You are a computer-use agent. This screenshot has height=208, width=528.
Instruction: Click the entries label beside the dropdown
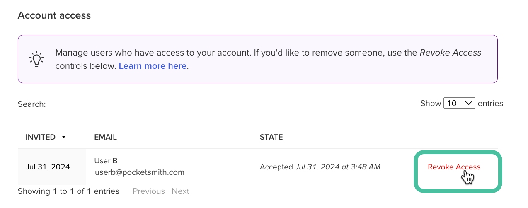[x=490, y=103]
